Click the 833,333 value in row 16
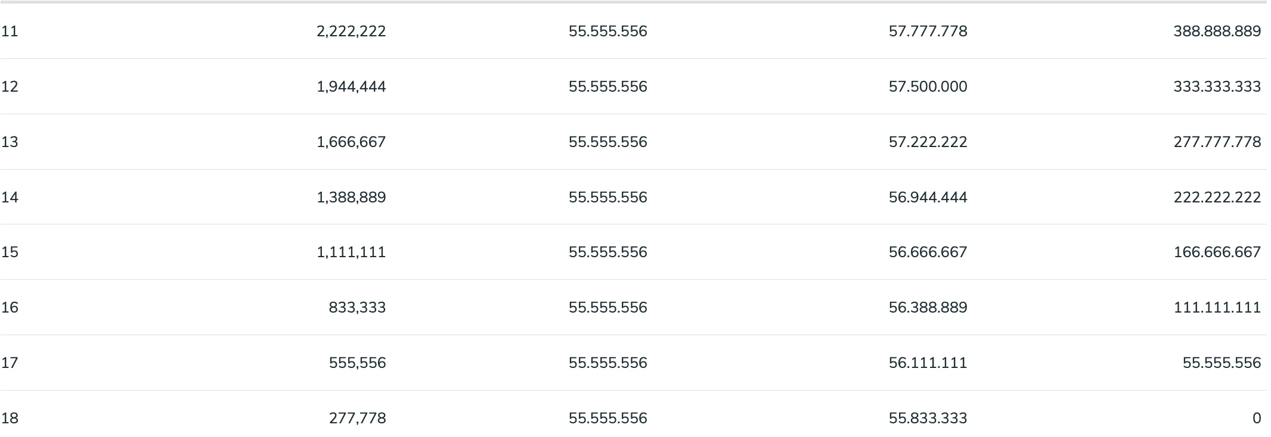The width and height of the screenshot is (1271, 437). point(357,307)
